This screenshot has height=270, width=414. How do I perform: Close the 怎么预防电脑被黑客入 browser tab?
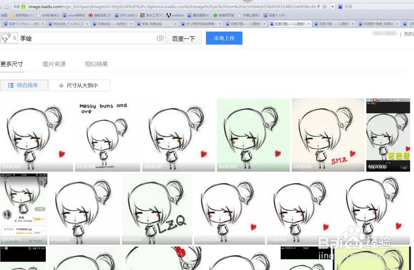pyautogui.click(x=220, y=24)
